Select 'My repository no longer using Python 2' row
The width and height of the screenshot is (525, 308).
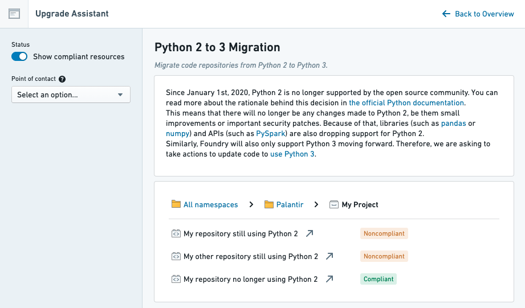250,279
